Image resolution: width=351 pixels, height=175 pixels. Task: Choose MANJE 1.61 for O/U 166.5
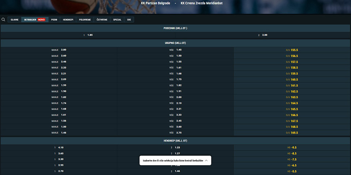(x=59, y=115)
